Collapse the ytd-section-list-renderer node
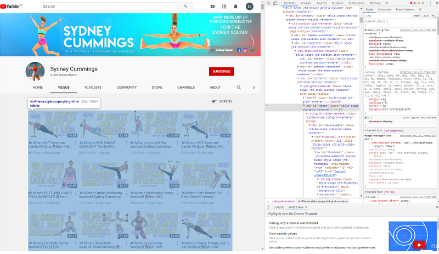The image size is (439, 254). coord(290,24)
